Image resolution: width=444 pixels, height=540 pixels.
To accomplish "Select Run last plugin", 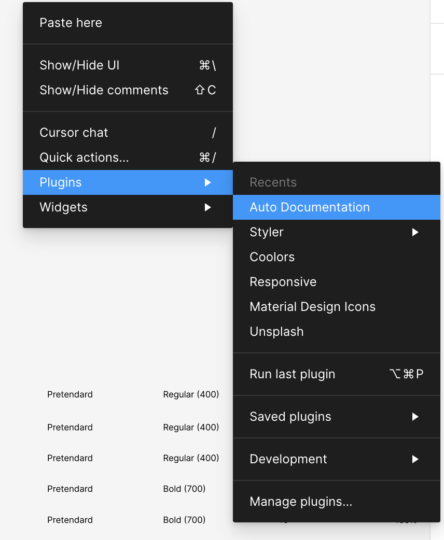I will click(293, 374).
